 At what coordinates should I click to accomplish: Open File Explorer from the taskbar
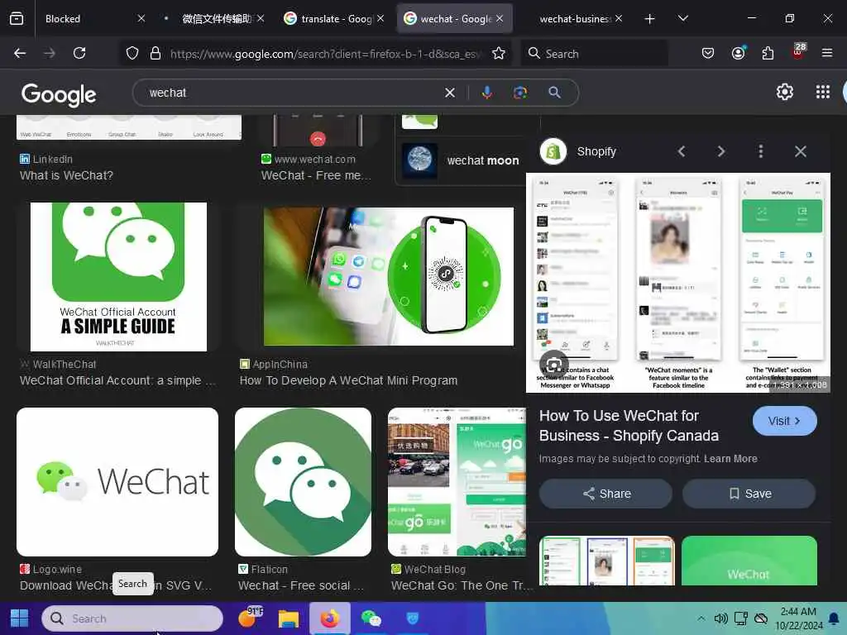(289, 618)
